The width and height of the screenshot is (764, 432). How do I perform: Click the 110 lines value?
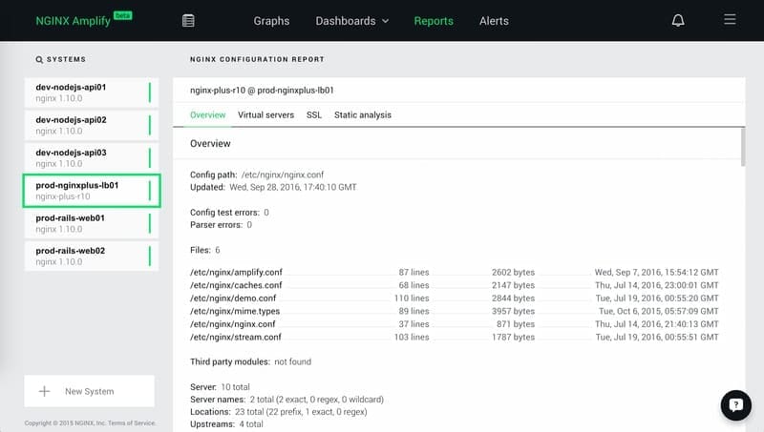pos(412,298)
